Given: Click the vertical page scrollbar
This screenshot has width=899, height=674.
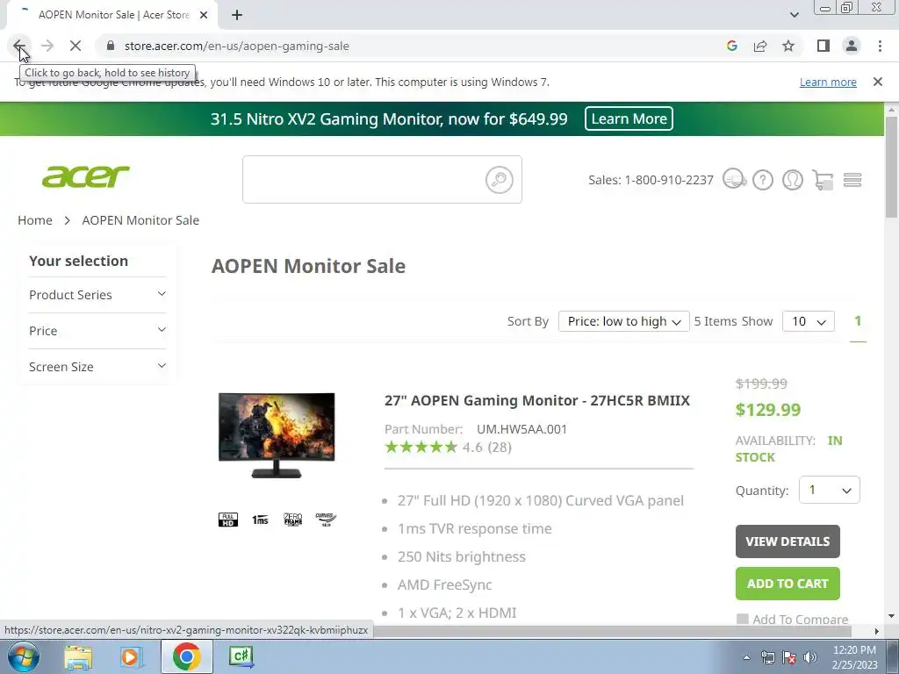Looking at the screenshot, I should click(x=892, y=168).
